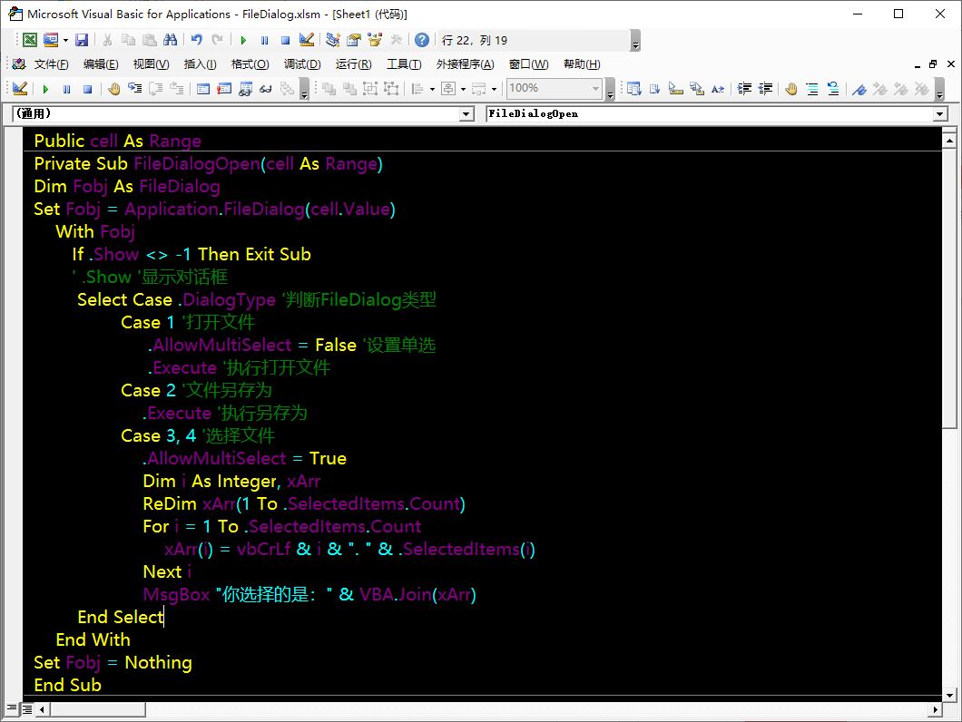The image size is (962, 722).
Task: Open the (通用) object dropdown
Action: 466,114
